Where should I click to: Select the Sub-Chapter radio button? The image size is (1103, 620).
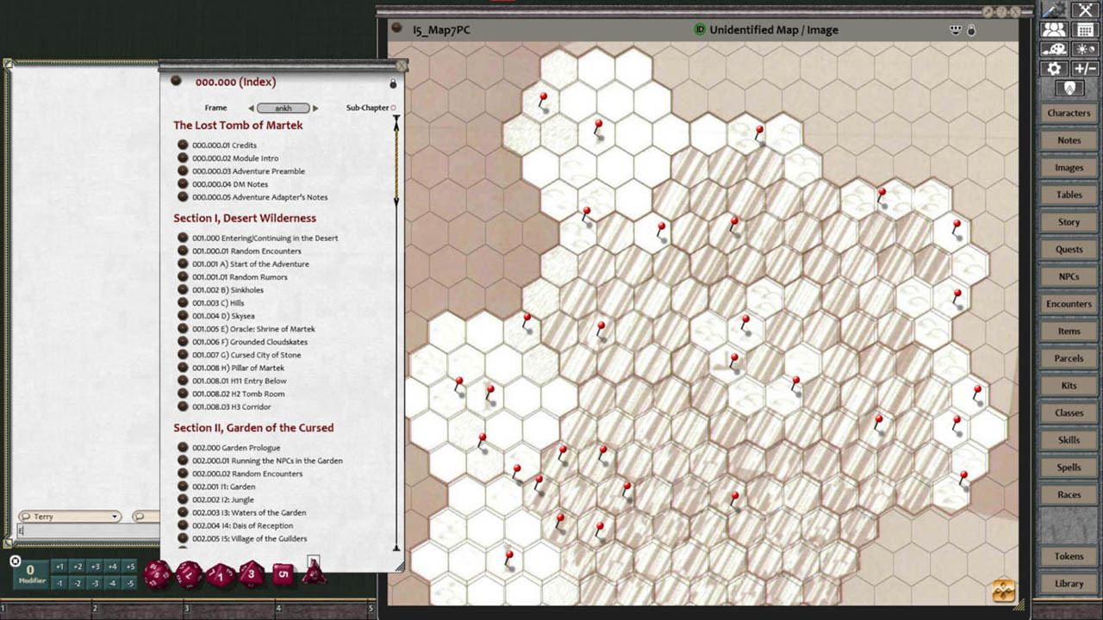pos(393,108)
